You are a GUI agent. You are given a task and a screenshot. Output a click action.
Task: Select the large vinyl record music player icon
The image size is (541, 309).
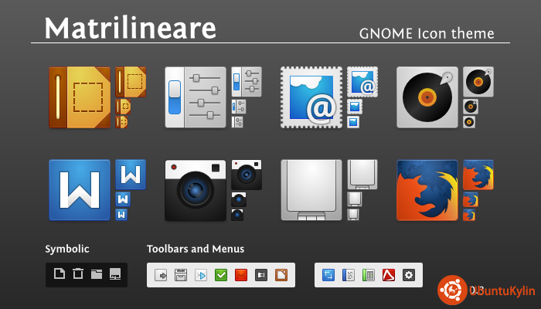click(x=427, y=97)
